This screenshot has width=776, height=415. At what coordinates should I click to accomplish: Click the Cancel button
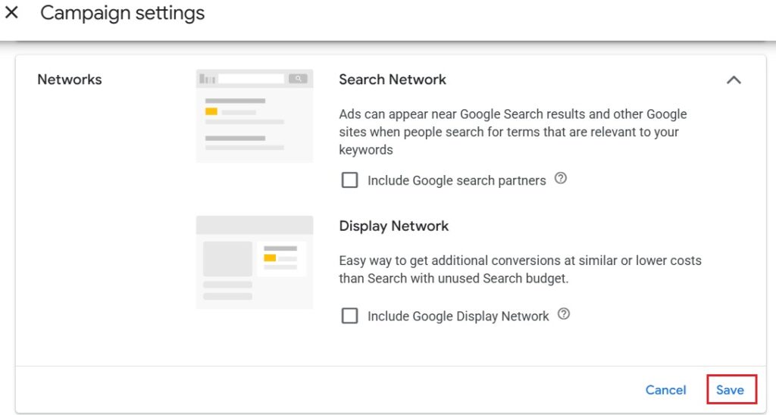point(665,390)
